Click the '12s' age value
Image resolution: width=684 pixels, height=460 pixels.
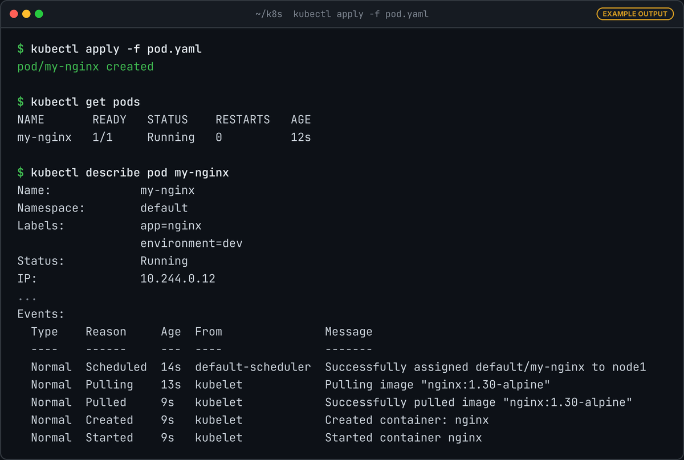click(x=301, y=137)
